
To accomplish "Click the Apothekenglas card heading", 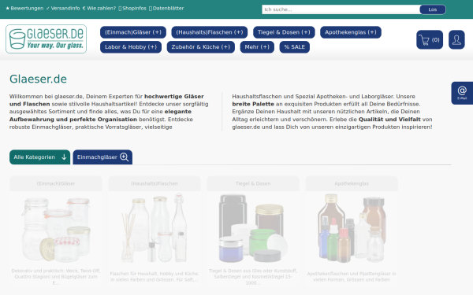I will pos(352,183).
